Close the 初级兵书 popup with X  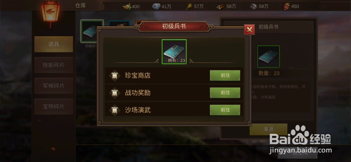249,29
